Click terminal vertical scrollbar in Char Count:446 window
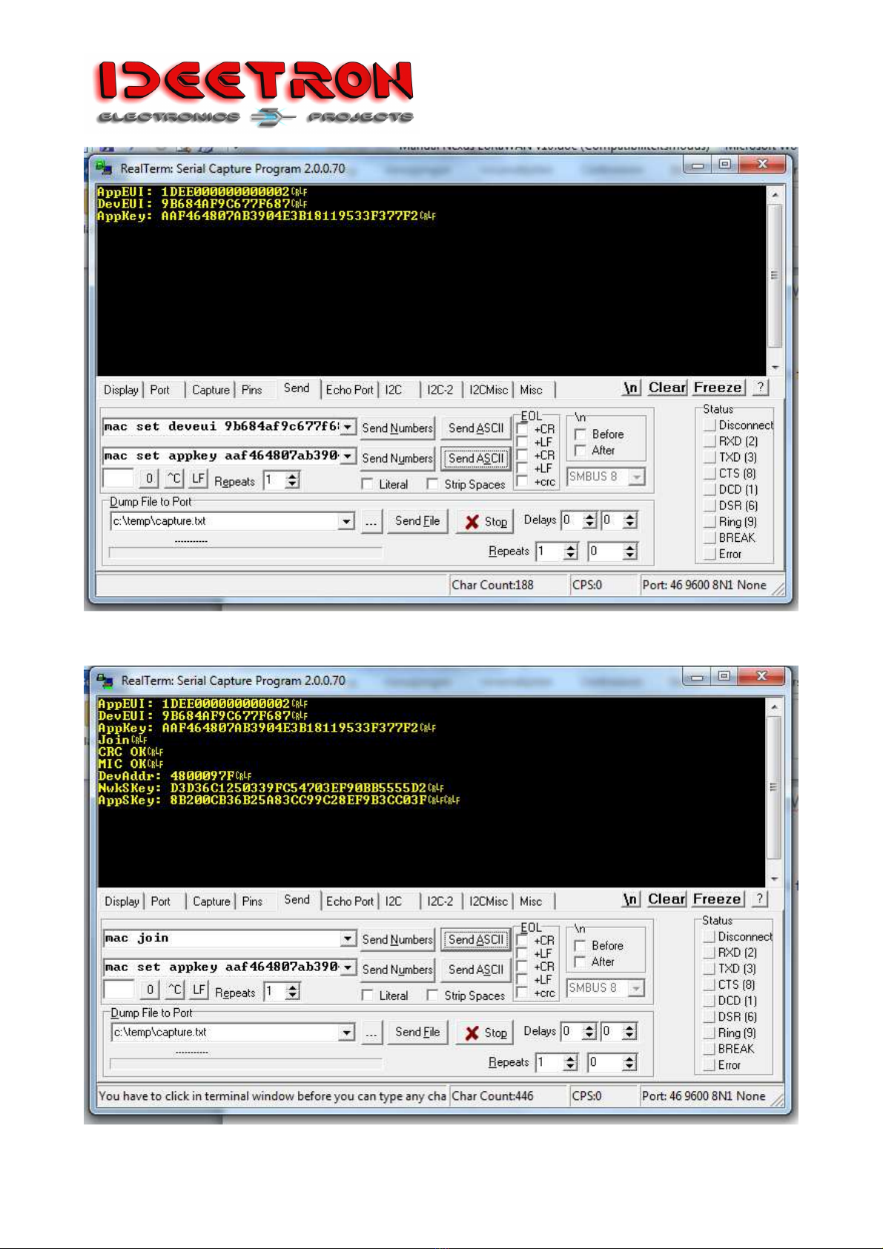This screenshot has width=883, height=1249. pyautogui.click(x=774, y=792)
